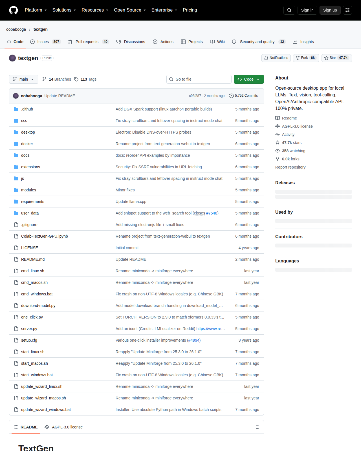This screenshot has height=451, width=361.
Task: Click the book icon beside Readme in About
Action: pyautogui.click(x=278, y=118)
